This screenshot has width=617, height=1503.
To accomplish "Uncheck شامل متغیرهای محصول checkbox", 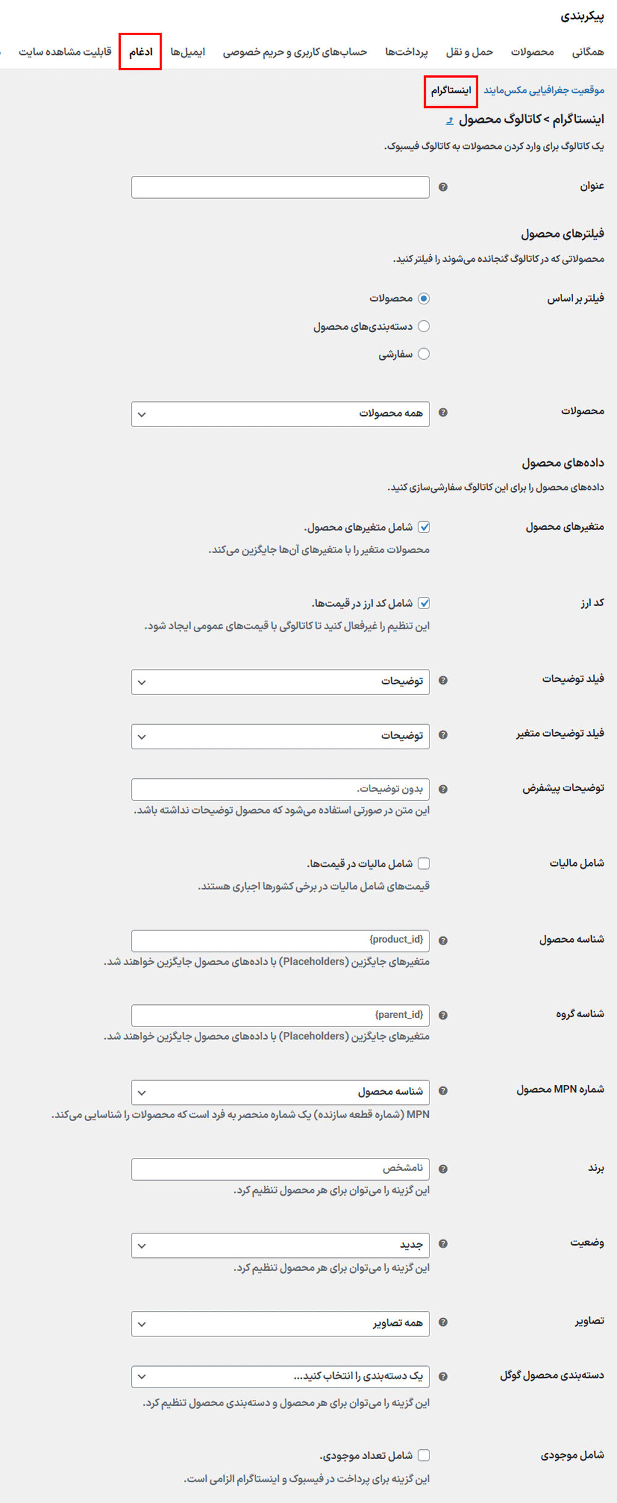I will pyautogui.click(x=424, y=527).
